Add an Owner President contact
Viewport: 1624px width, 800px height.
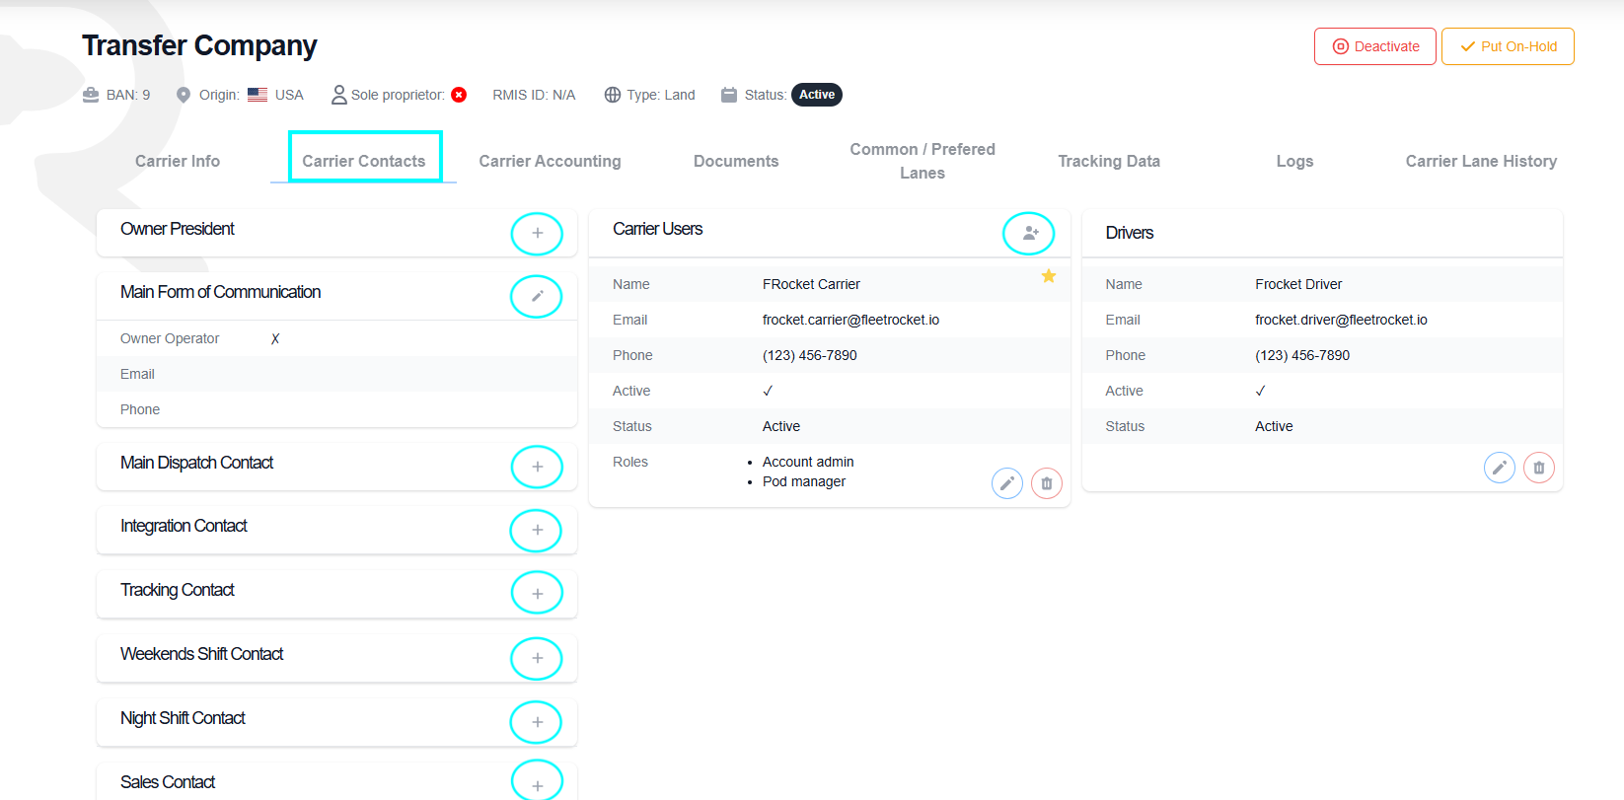tap(537, 234)
